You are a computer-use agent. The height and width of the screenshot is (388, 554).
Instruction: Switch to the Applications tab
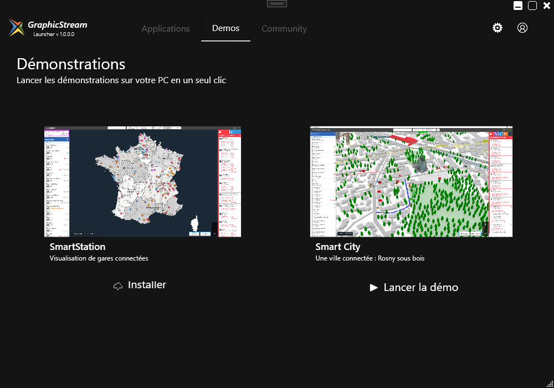point(166,29)
